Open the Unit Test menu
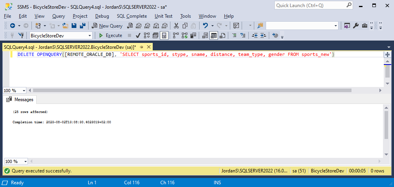The width and height of the screenshot is (394, 187). (164, 16)
